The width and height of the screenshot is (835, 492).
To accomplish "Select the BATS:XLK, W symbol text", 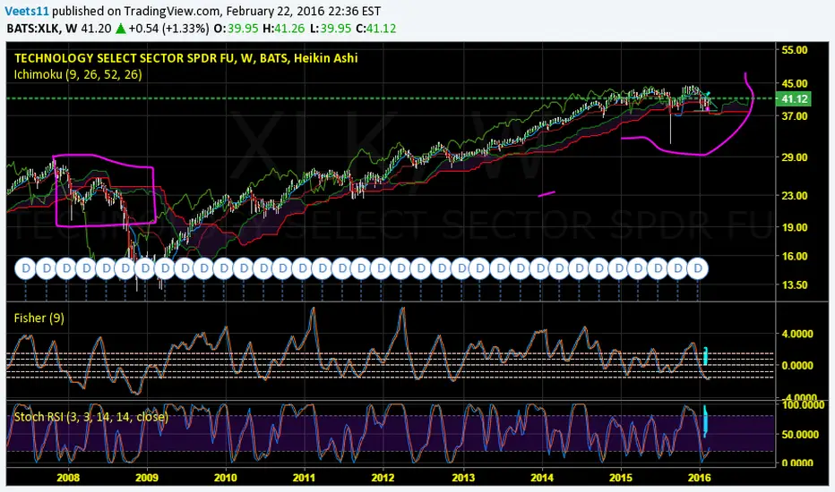I will (x=42, y=29).
